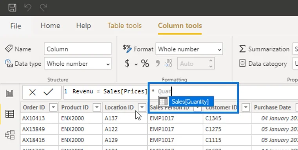Edit the column Name field
This screenshot has width=298, height=150.
pos(78,49)
